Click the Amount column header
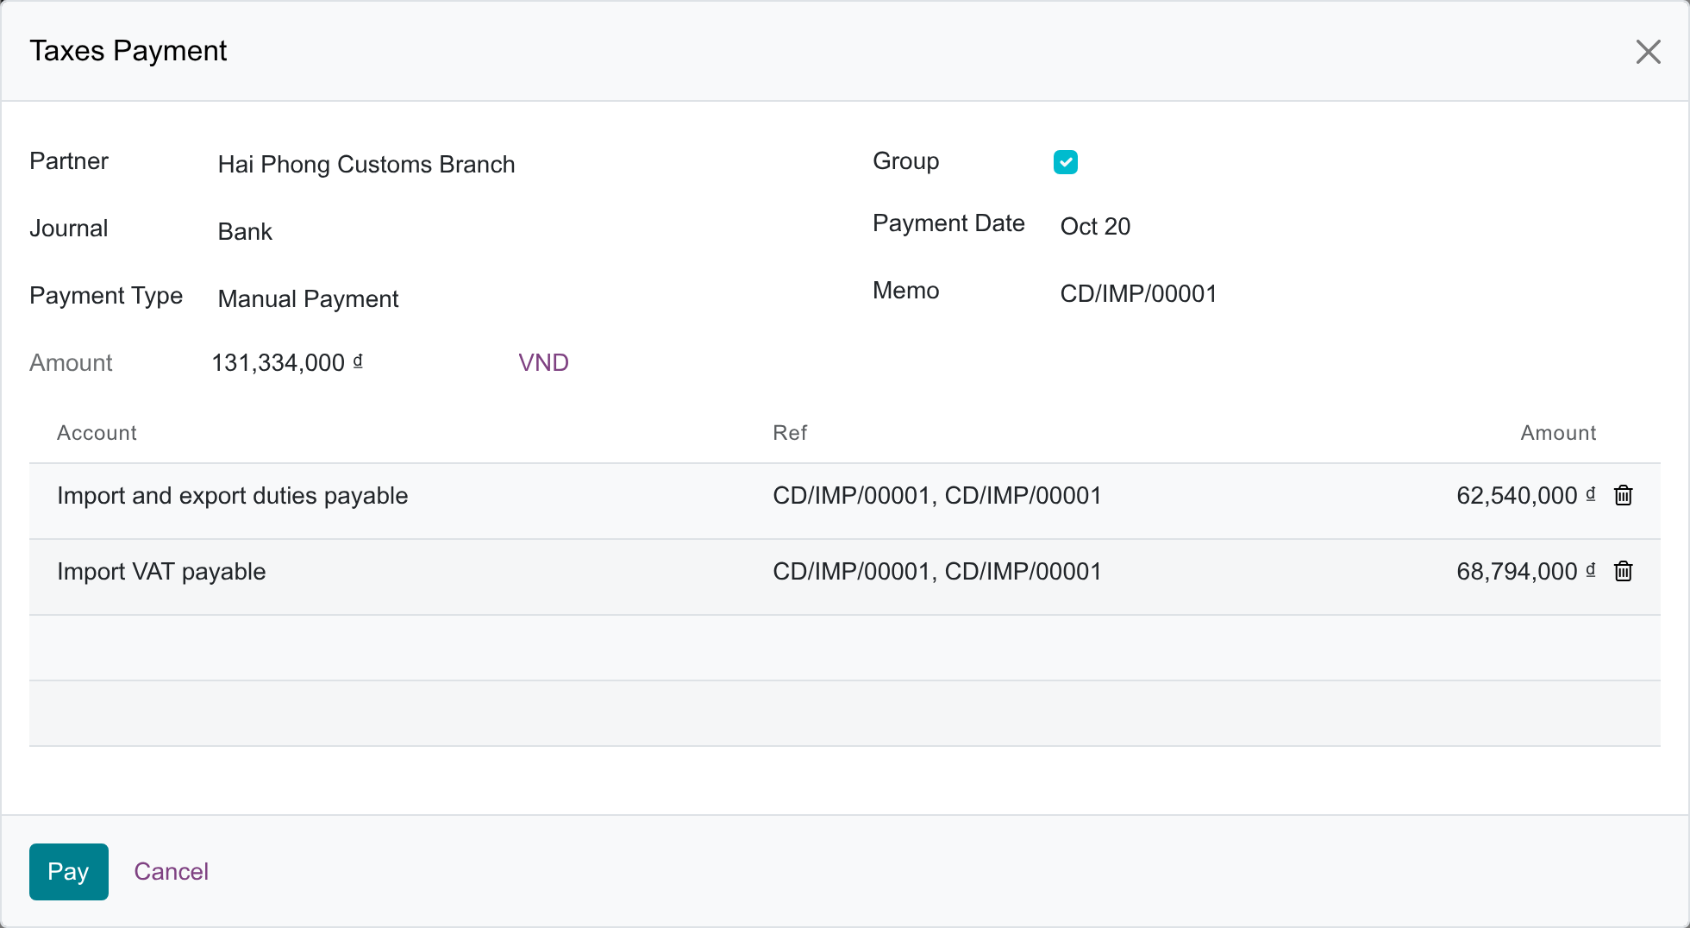This screenshot has width=1690, height=928. click(x=1558, y=433)
